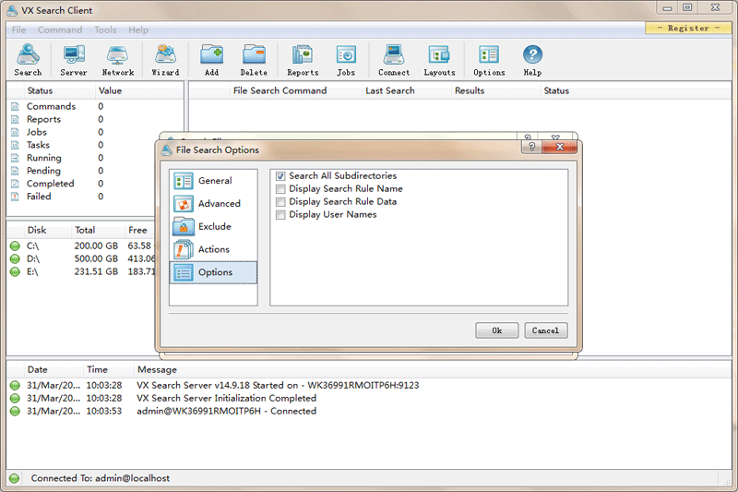The height and width of the screenshot is (492, 738).
Task: Select the Server v14.9.18 Started log message
Action: [278, 385]
